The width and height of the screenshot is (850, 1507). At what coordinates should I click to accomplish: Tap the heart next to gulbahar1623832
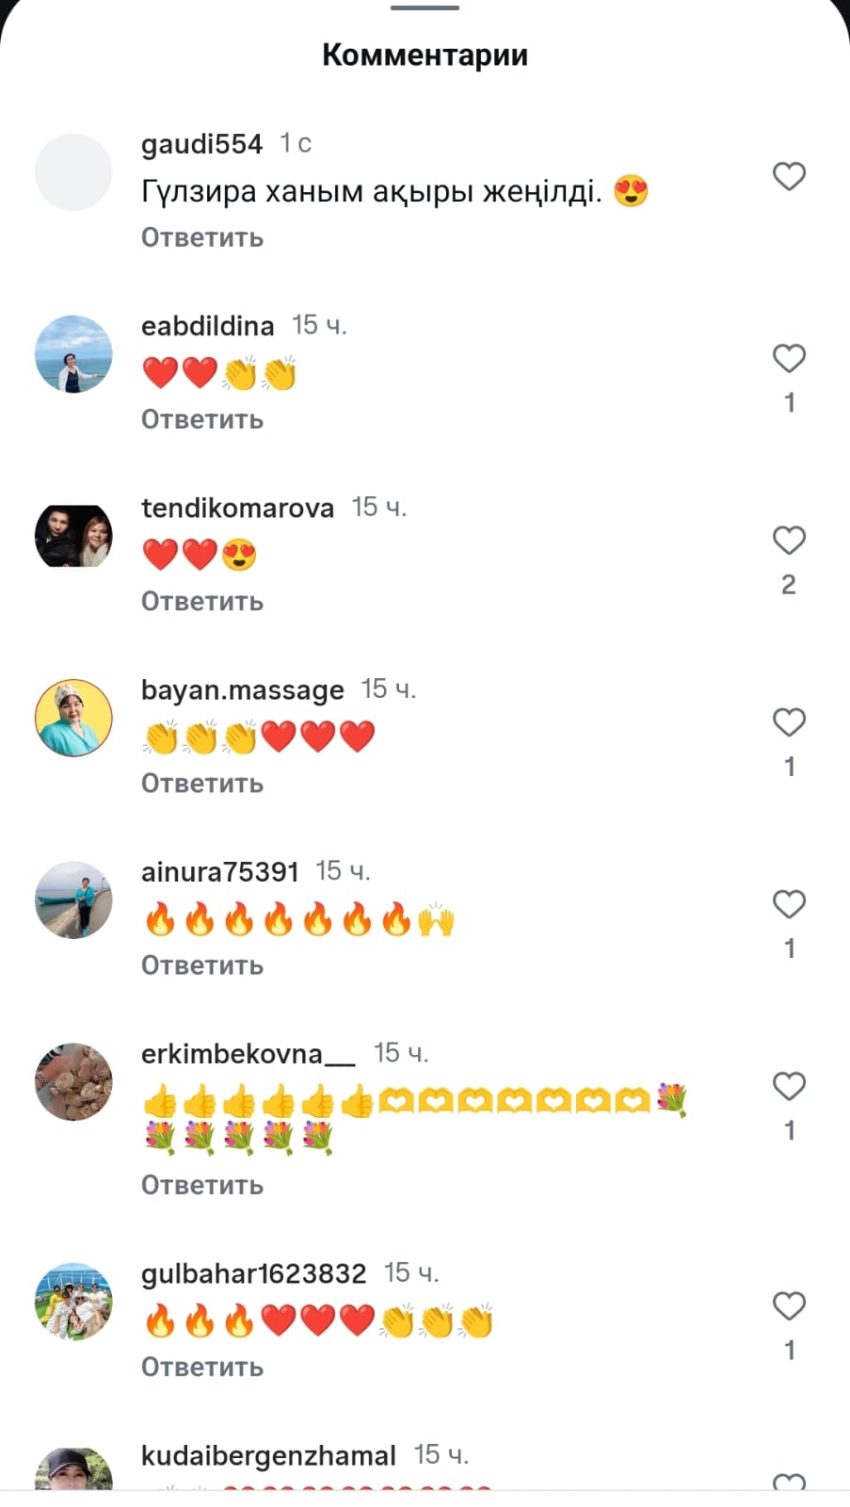click(x=789, y=1306)
